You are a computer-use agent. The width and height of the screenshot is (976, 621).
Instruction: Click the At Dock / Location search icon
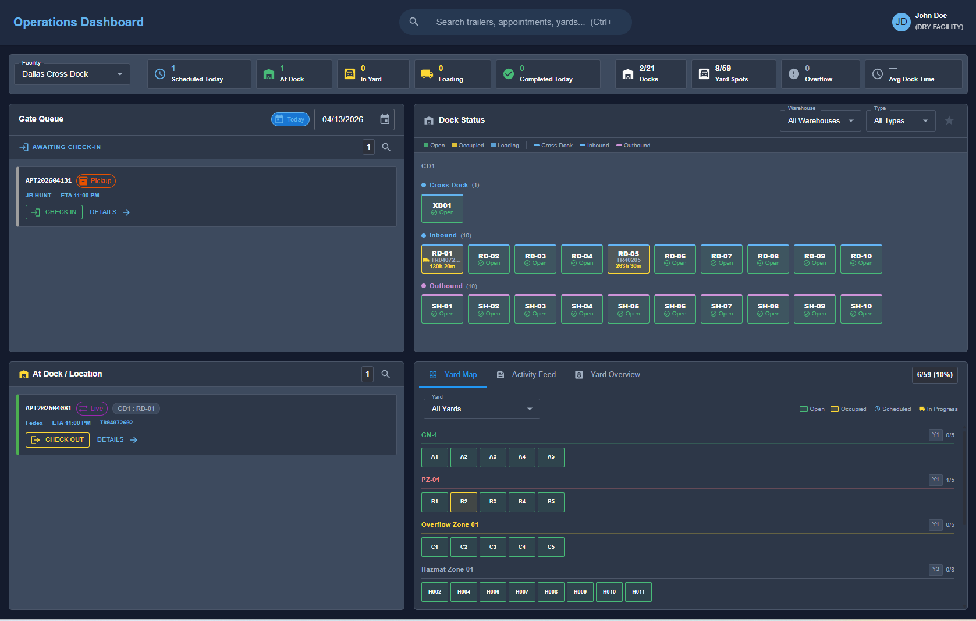point(385,374)
